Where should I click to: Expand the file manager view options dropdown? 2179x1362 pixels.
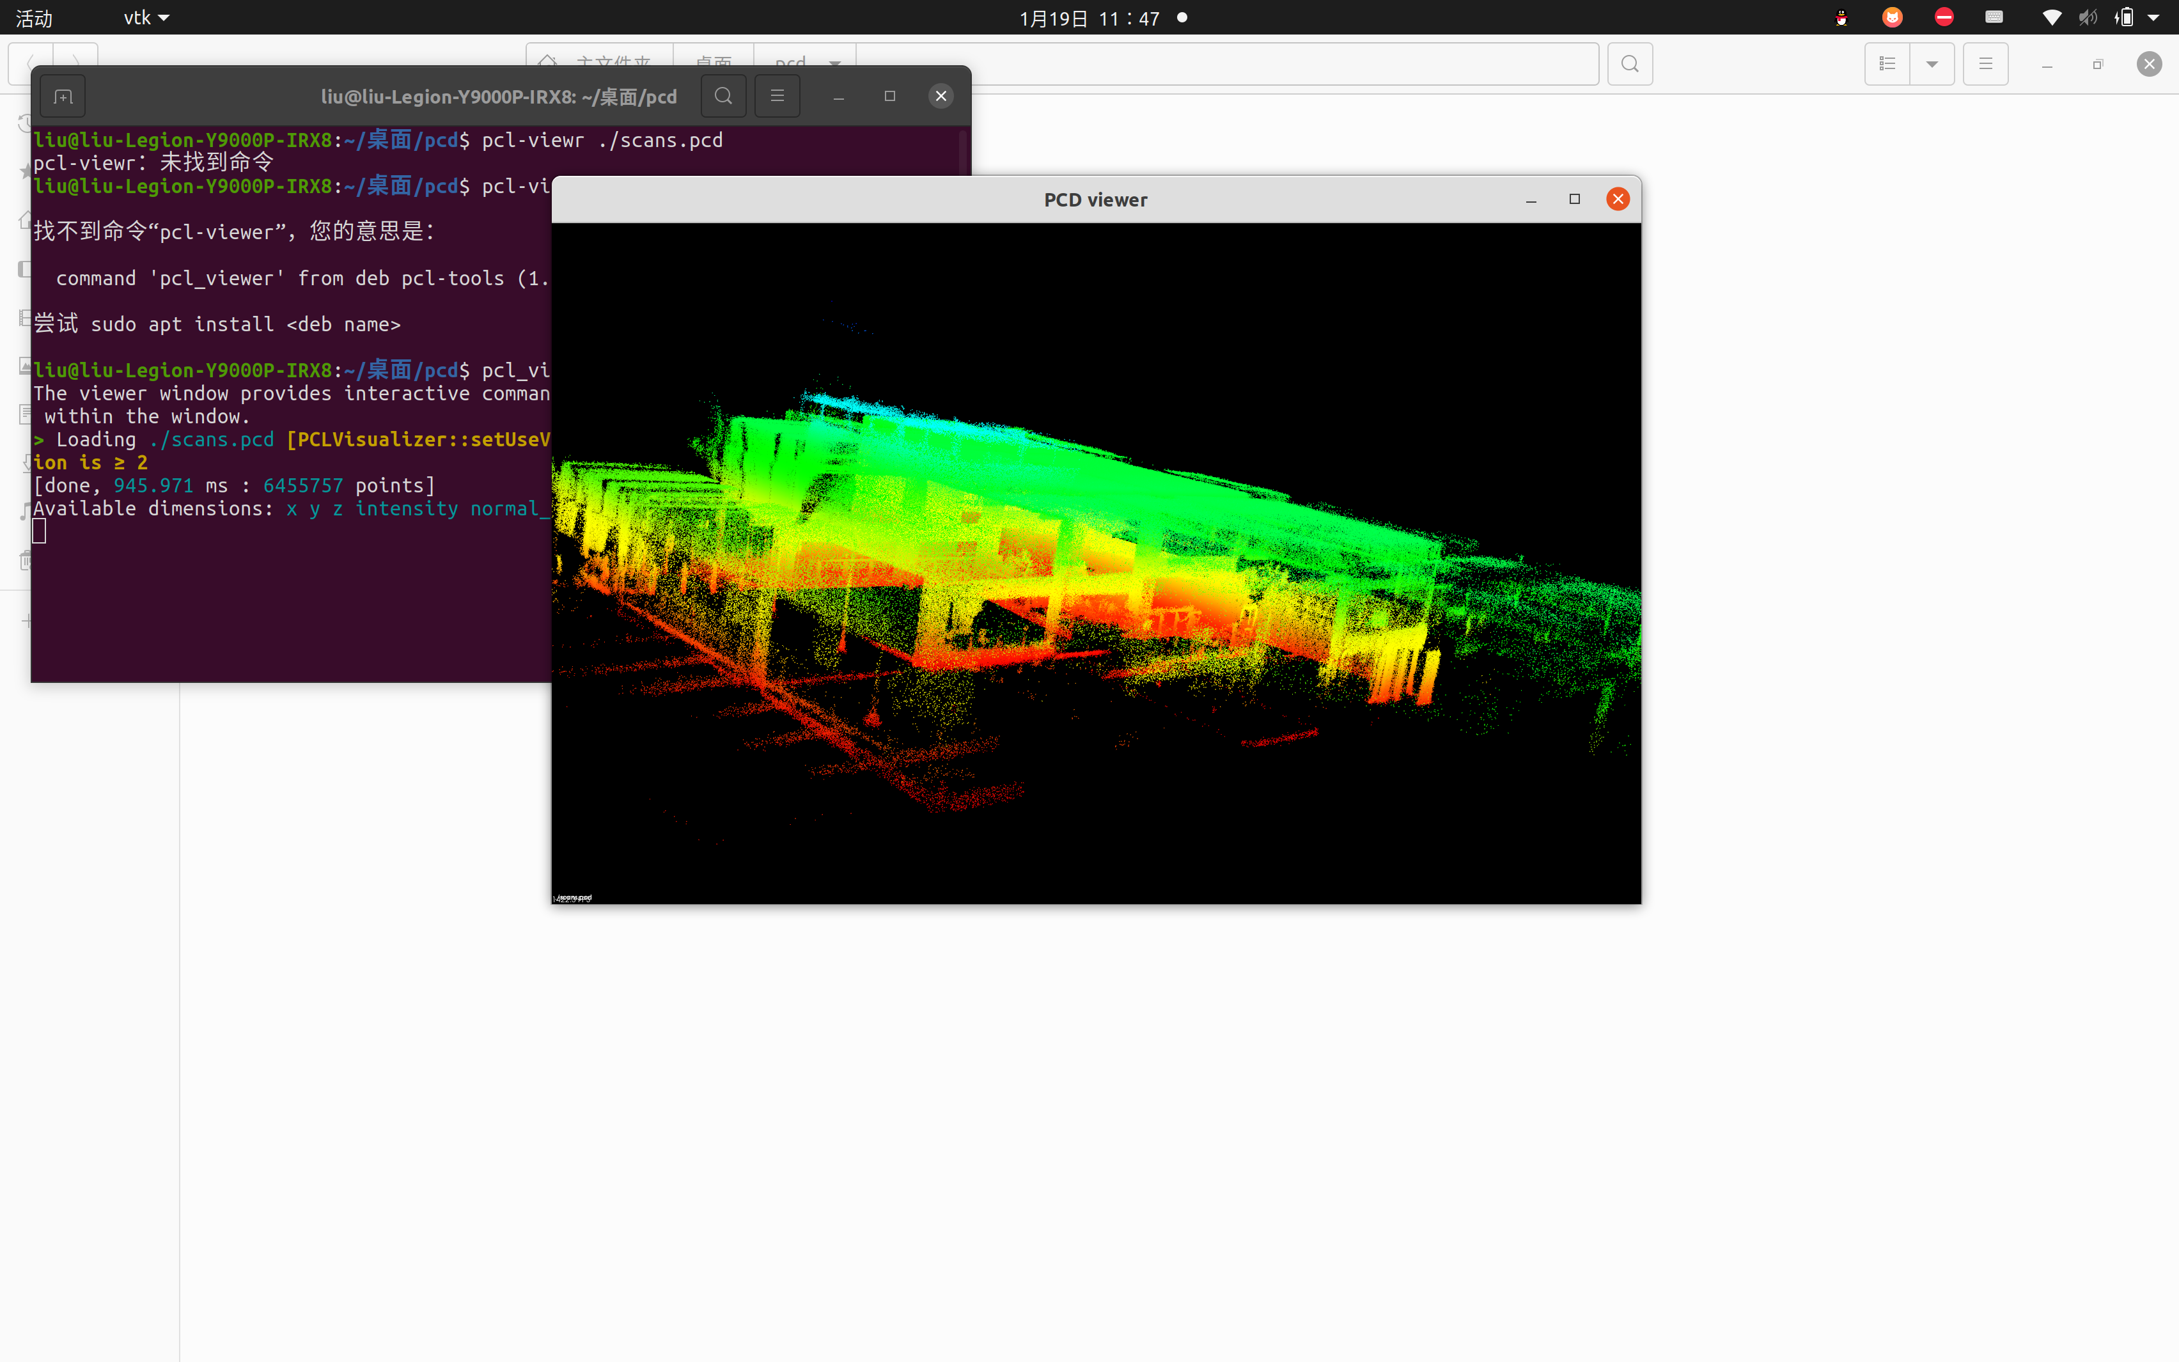click(1932, 64)
